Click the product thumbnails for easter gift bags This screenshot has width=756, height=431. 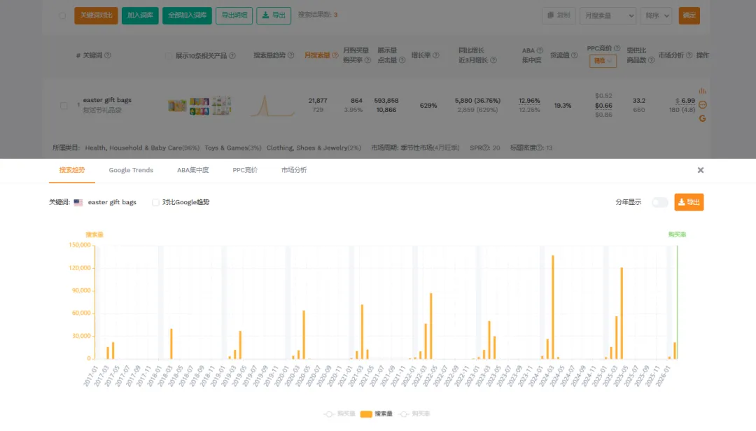pos(199,106)
